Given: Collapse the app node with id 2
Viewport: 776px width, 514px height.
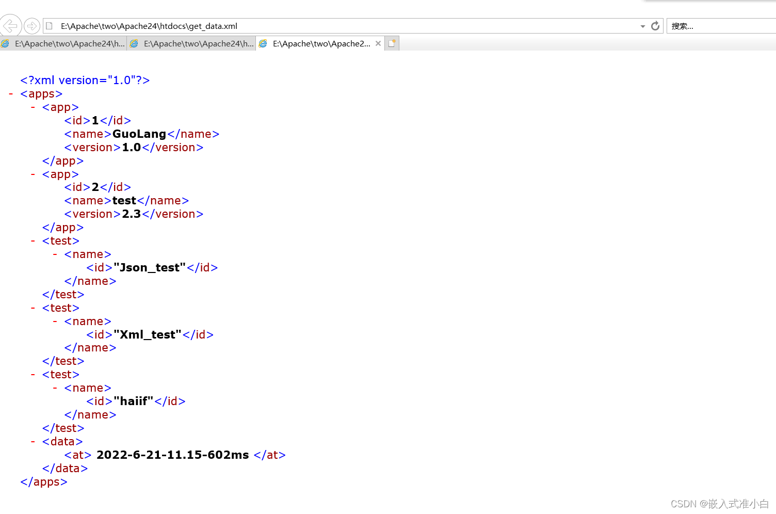Looking at the screenshot, I should pos(33,174).
